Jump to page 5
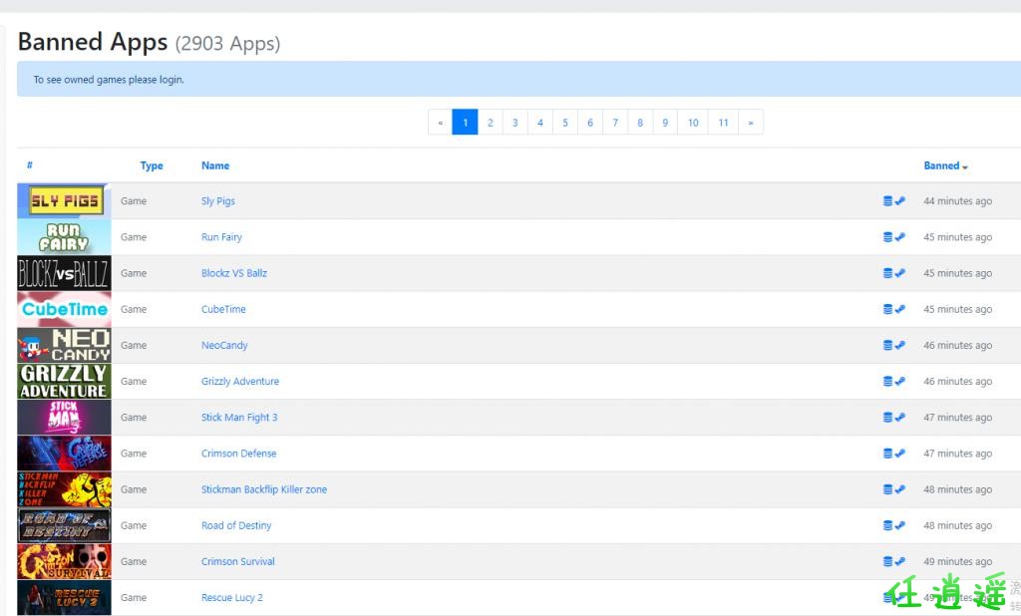 tap(565, 123)
